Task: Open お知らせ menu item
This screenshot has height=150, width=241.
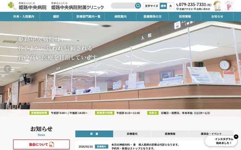Action: (x=217, y=16)
